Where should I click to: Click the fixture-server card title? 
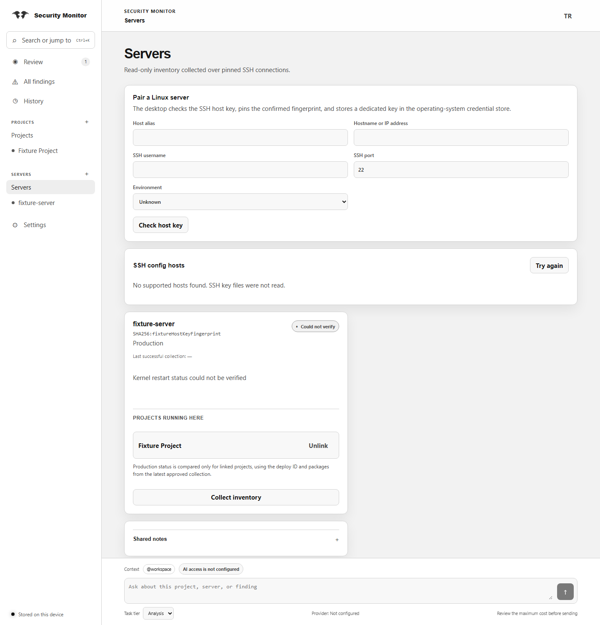(154, 324)
